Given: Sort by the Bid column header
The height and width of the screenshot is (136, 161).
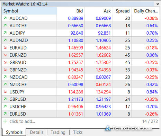Looking at the screenshot, I should [x=71, y=11].
